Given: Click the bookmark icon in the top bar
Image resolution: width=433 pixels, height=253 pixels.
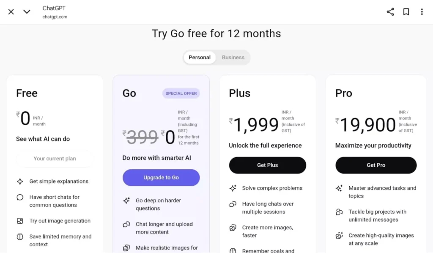Looking at the screenshot, I should [406, 11].
